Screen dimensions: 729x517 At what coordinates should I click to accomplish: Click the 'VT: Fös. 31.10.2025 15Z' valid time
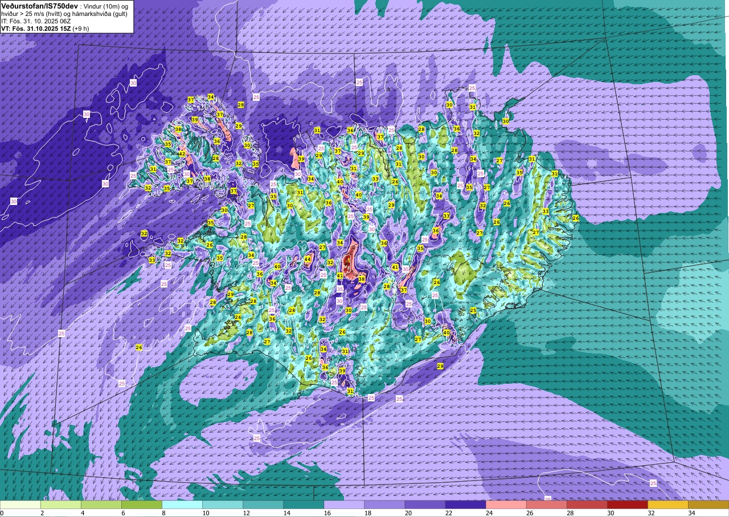coord(36,28)
